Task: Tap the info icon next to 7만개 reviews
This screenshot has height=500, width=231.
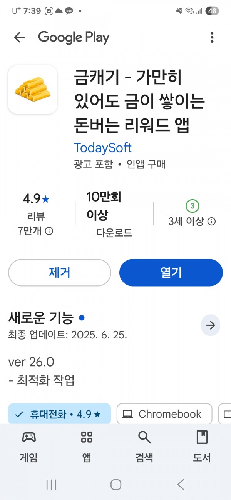Action: pyautogui.click(x=49, y=231)
